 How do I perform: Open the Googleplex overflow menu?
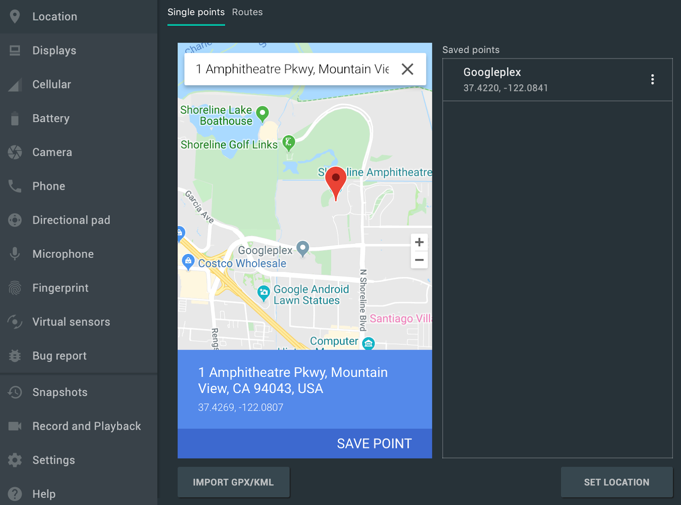[652, 80]
